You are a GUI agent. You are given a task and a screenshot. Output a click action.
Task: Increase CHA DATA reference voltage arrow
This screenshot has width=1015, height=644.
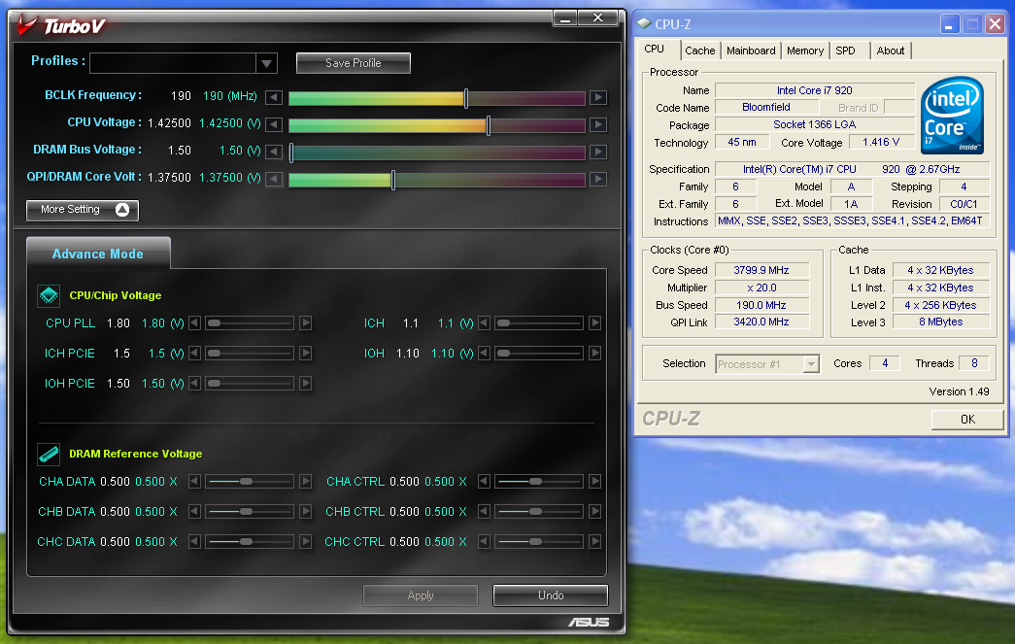click(x=306, y=482)
